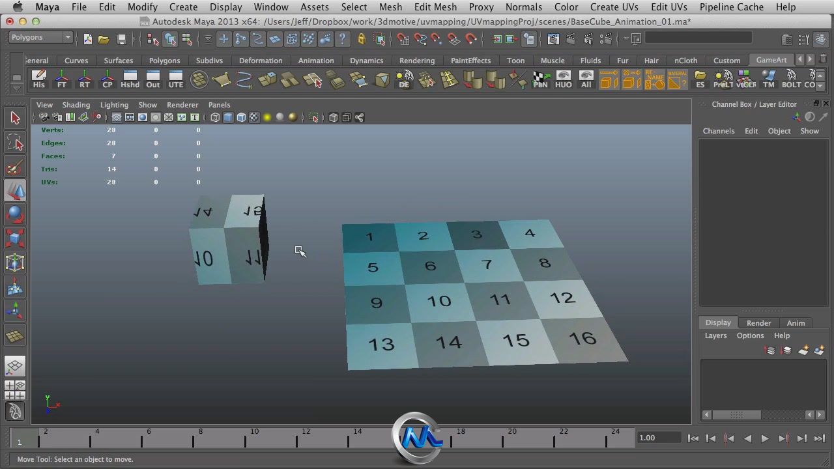834x469 pixels.
Task: Select the Scale tool cube icon
Action: point(15,239)
